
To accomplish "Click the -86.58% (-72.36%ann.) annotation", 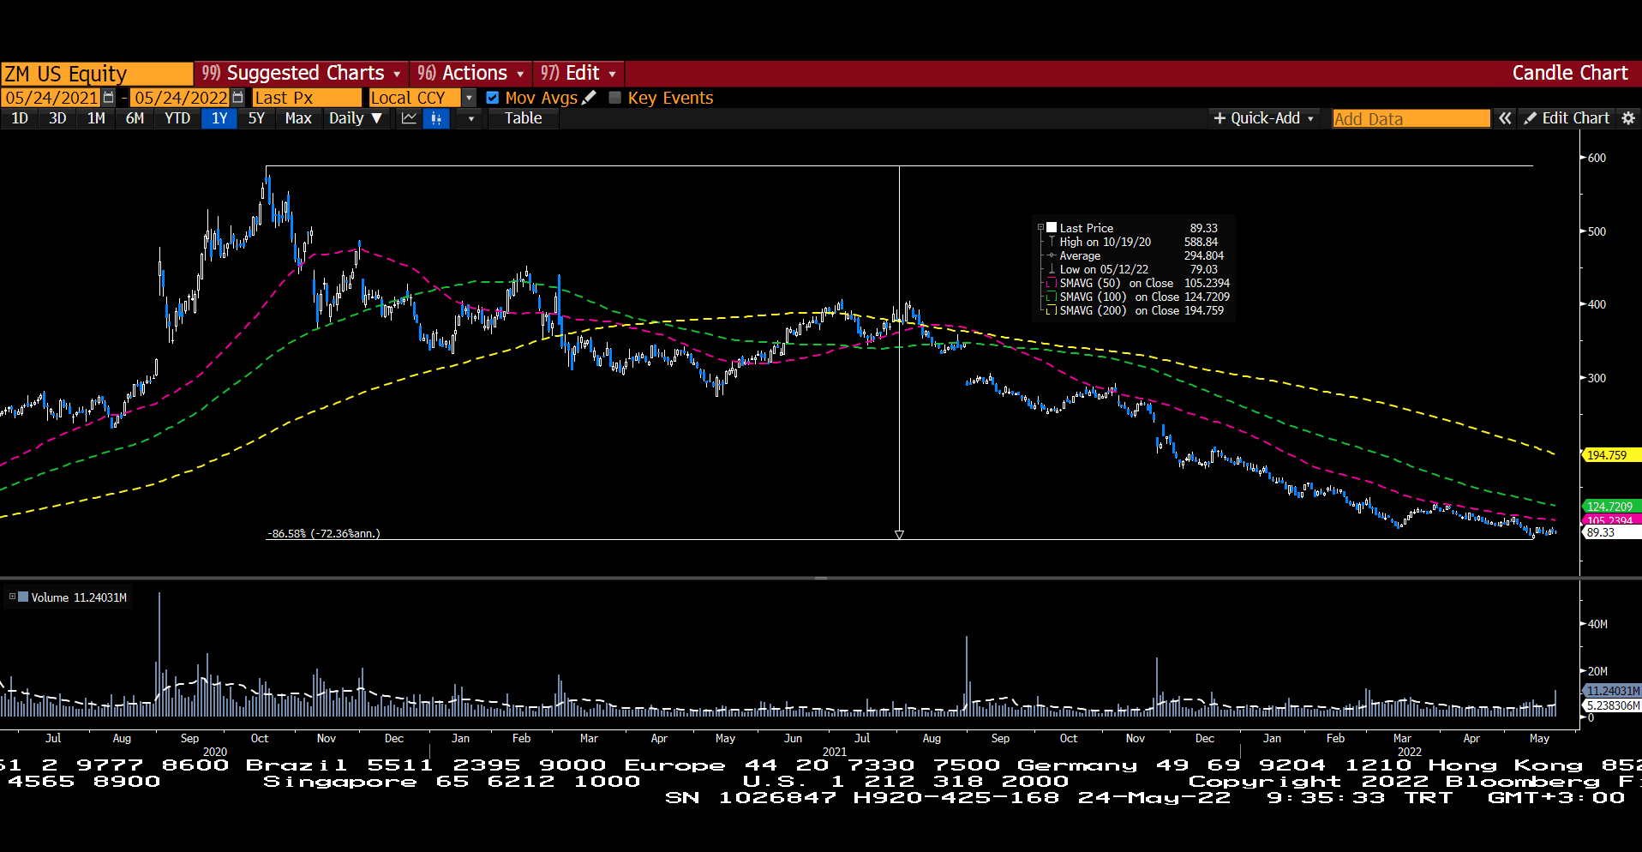I will click(x=323, y=533).
